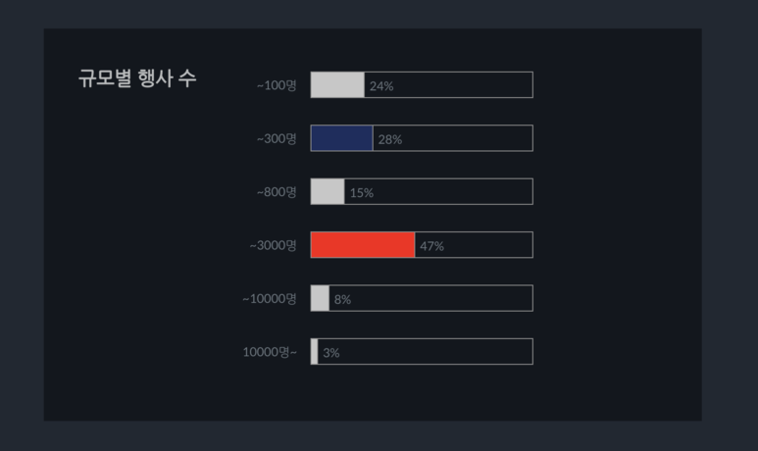
Task: Select the gray filled ~10000명 bar
Action: click(x=320, y=298)
